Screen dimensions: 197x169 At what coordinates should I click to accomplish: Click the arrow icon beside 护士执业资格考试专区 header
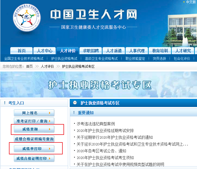75,103
